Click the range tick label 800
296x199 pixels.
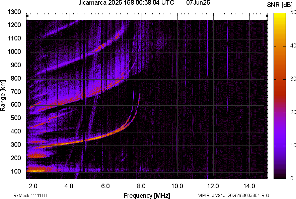click(16, 78)
